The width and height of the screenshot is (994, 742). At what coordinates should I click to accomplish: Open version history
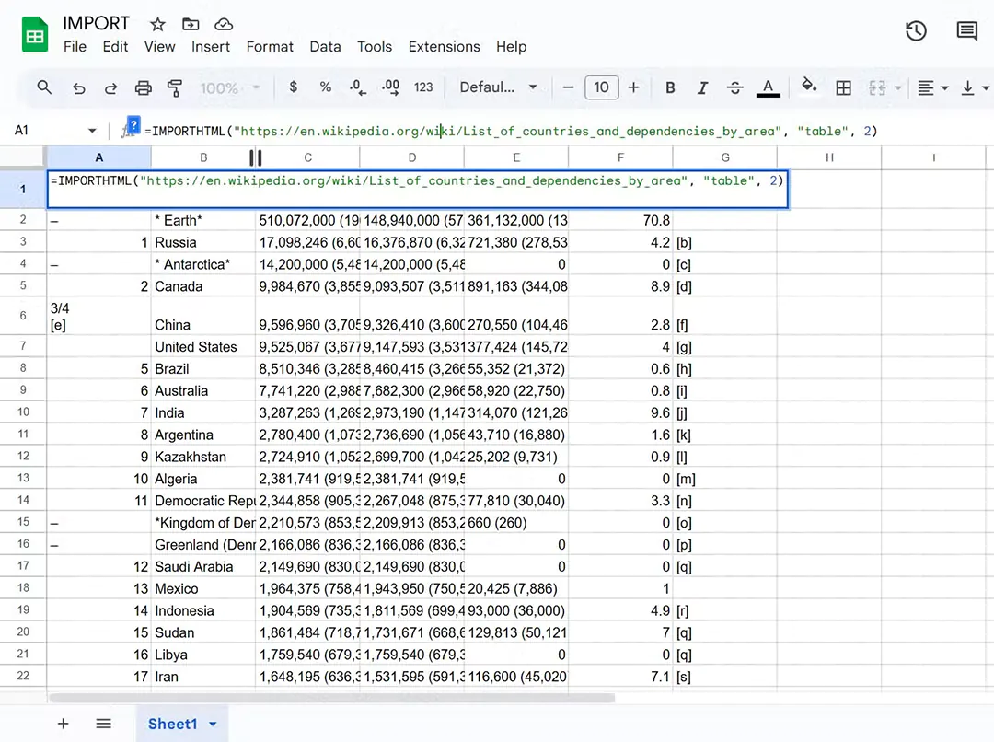pos(916,30)
